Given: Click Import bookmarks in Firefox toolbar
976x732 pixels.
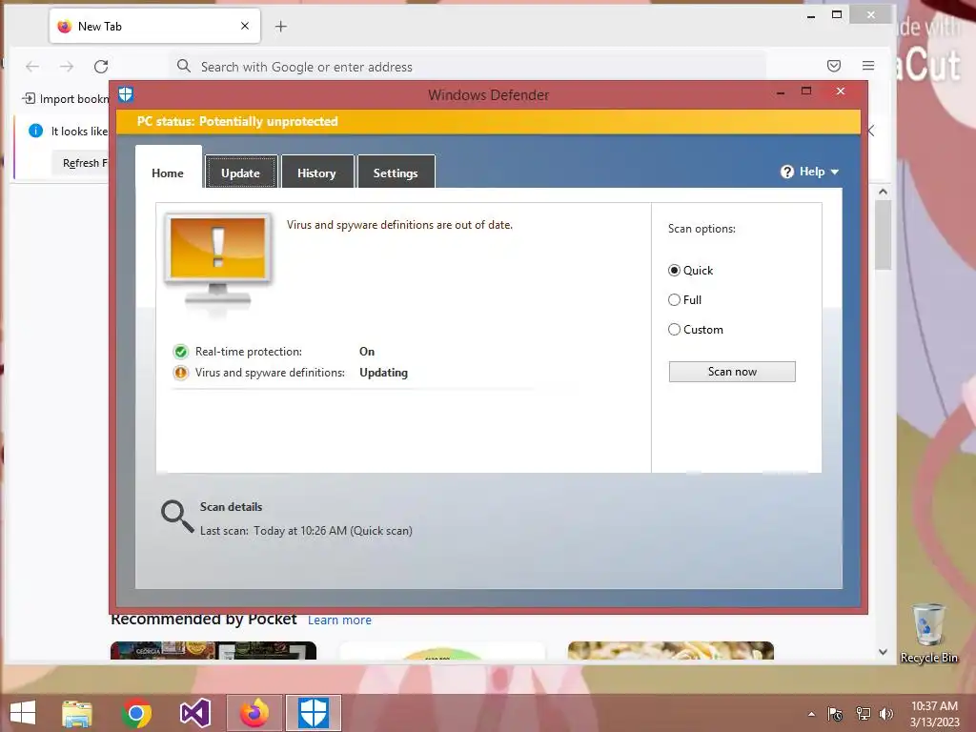Looking at the screenshot, I should click(66, 98).
